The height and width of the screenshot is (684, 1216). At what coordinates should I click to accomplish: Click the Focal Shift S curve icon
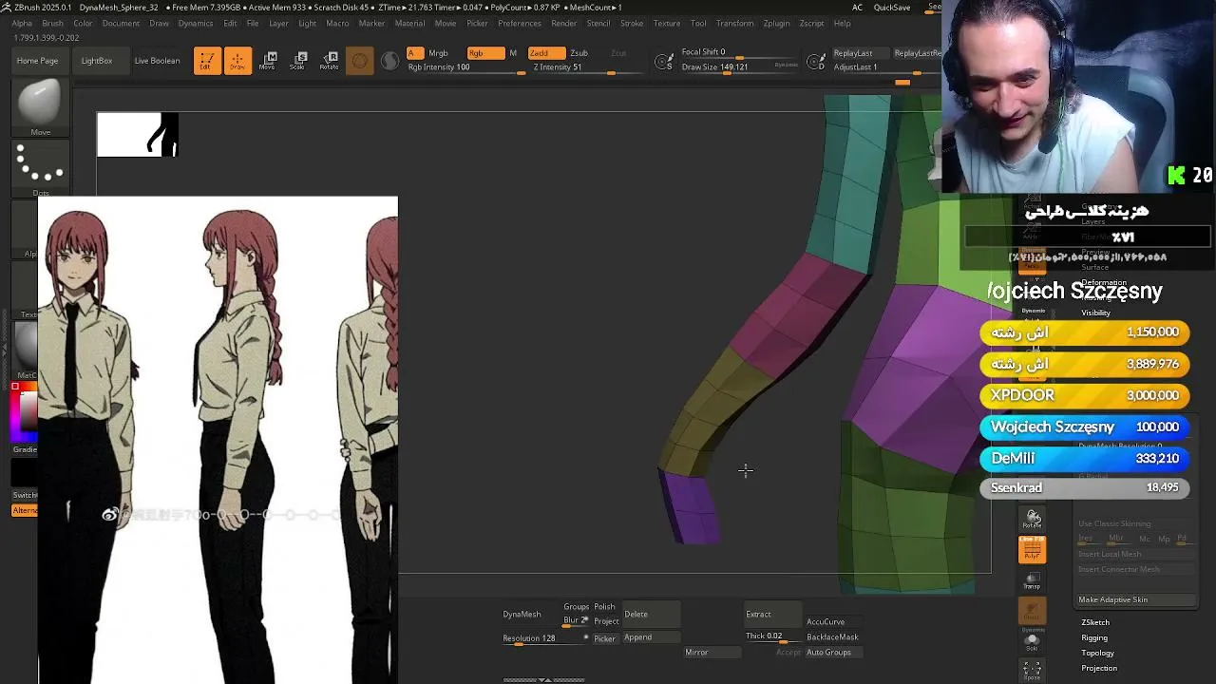pyautogui.click(x=665, y=63)
